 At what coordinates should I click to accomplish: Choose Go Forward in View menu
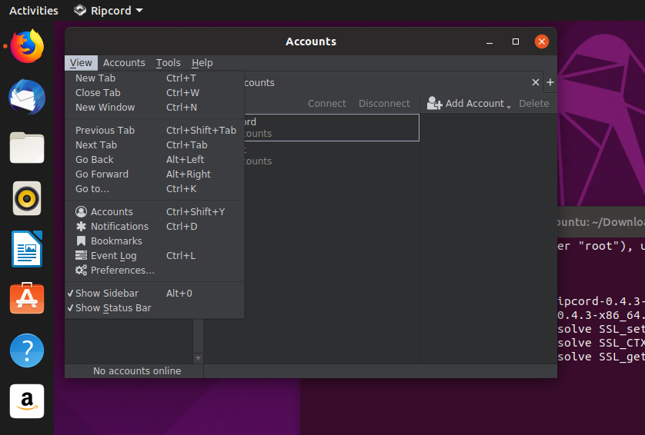[154, 174]
